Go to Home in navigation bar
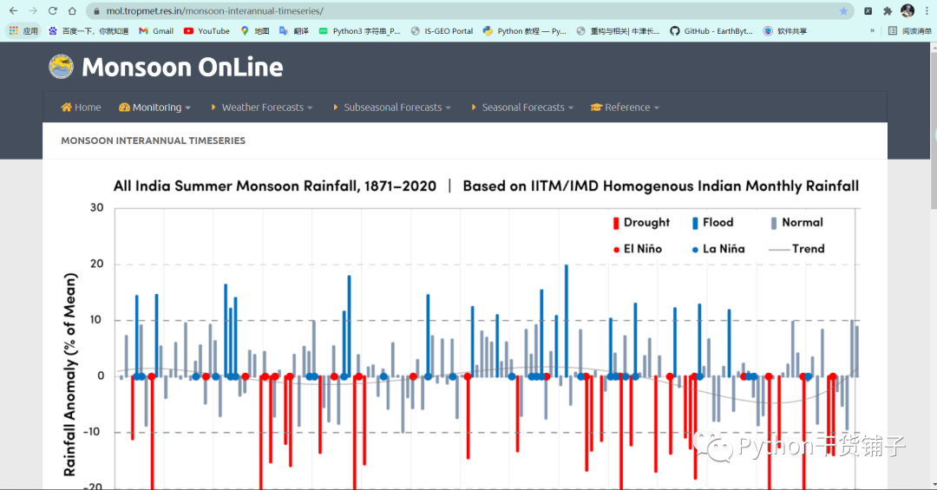The height and width of the screenshot is (490, 937). [x=81, y=108]
